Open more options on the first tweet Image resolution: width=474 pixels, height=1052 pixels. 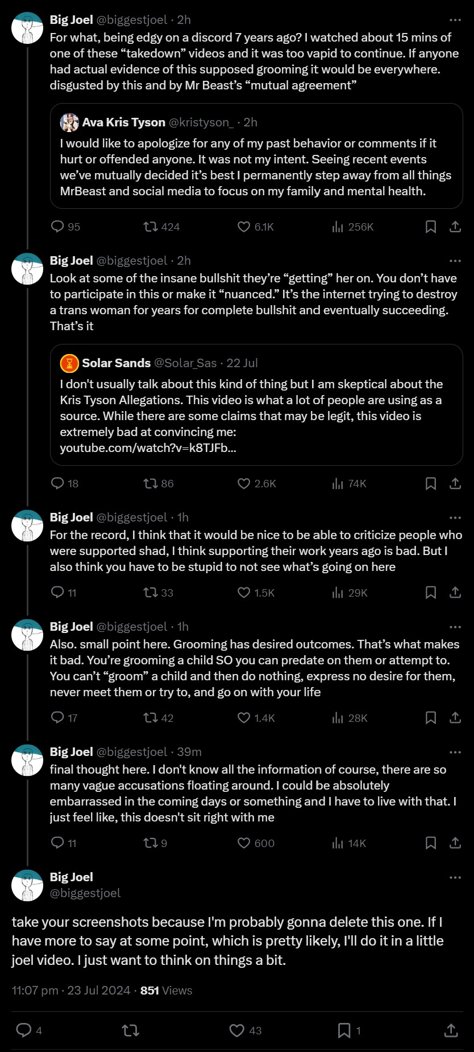[x=455, y=20]
